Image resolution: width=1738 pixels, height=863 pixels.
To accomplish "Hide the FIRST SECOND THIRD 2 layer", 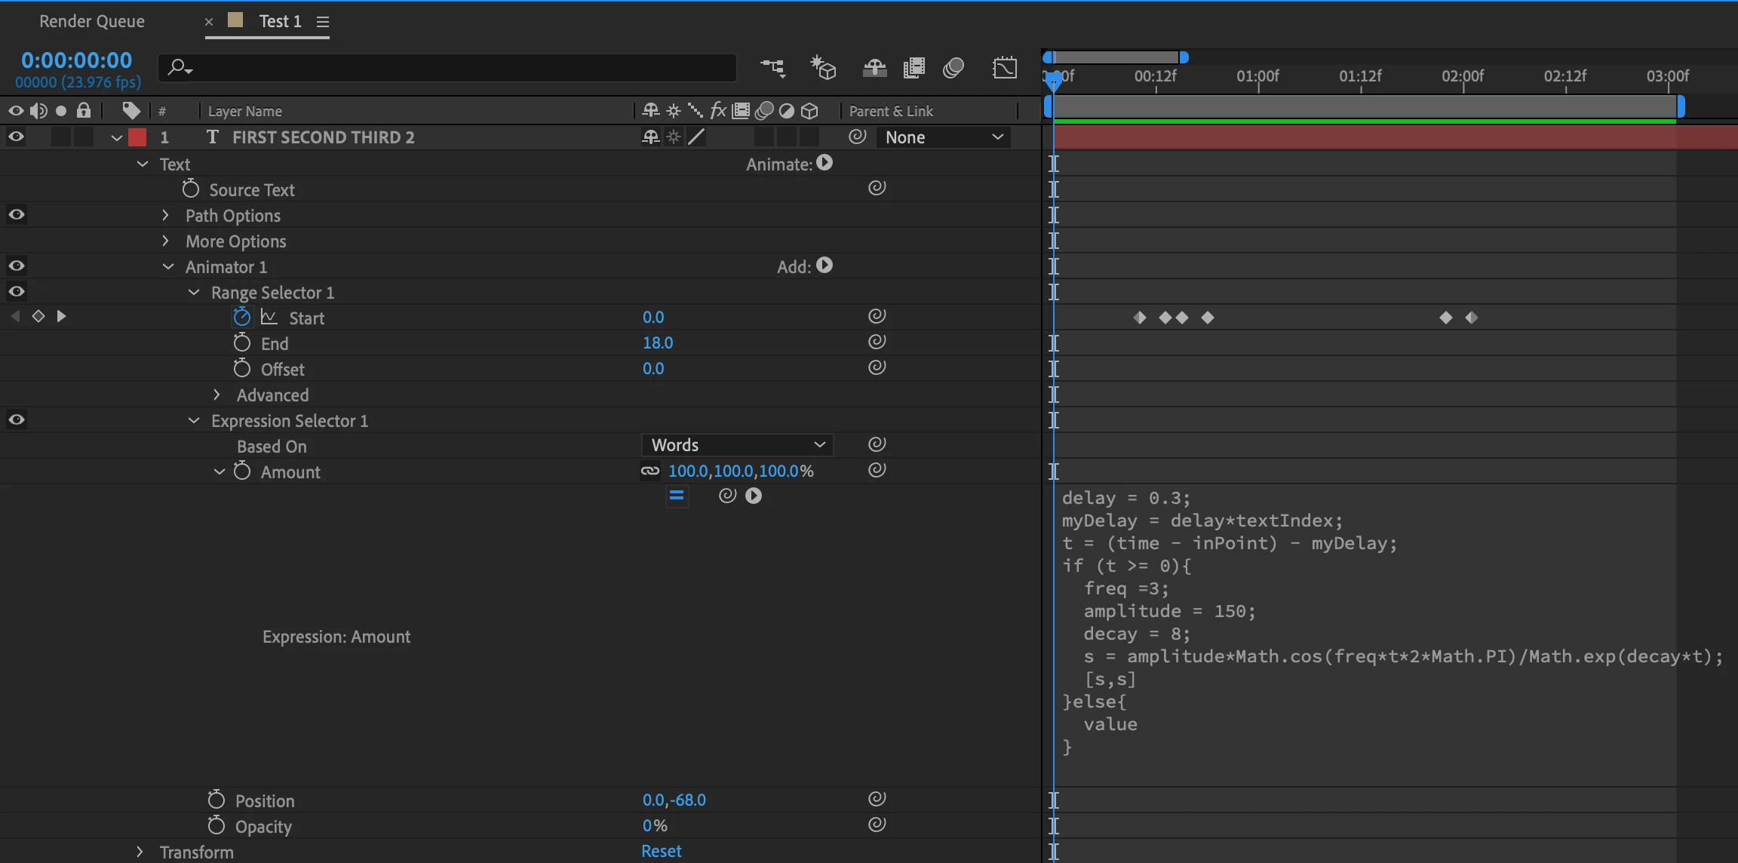I will 16,137.
